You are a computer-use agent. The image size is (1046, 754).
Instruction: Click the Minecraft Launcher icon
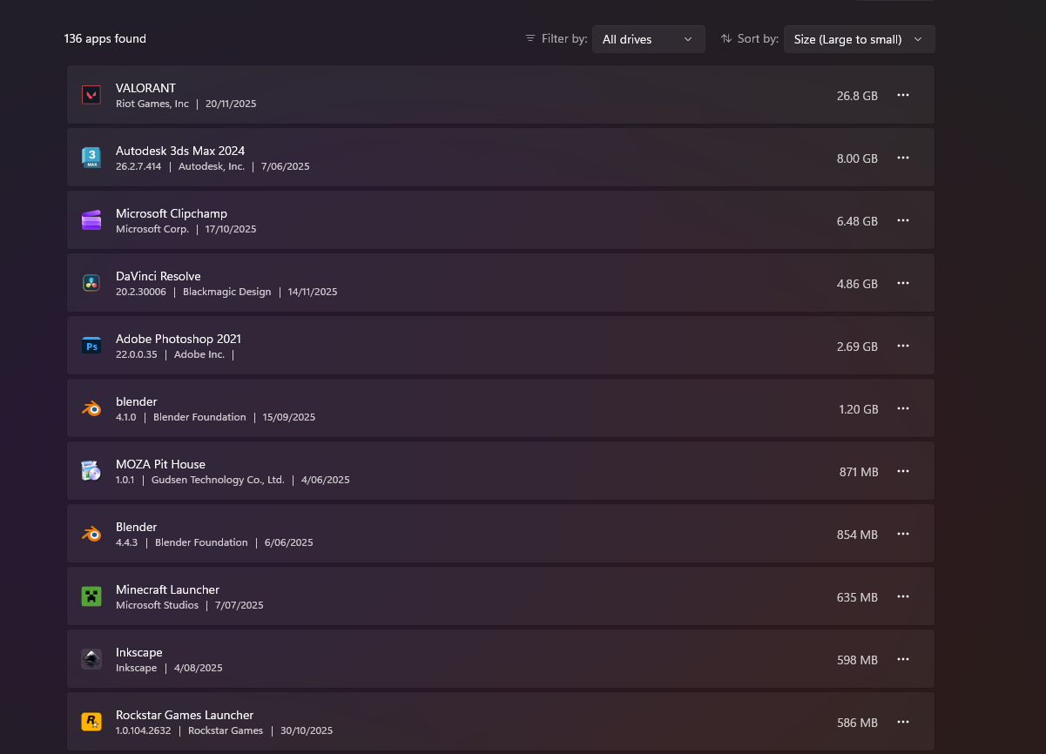click(91, 596)
